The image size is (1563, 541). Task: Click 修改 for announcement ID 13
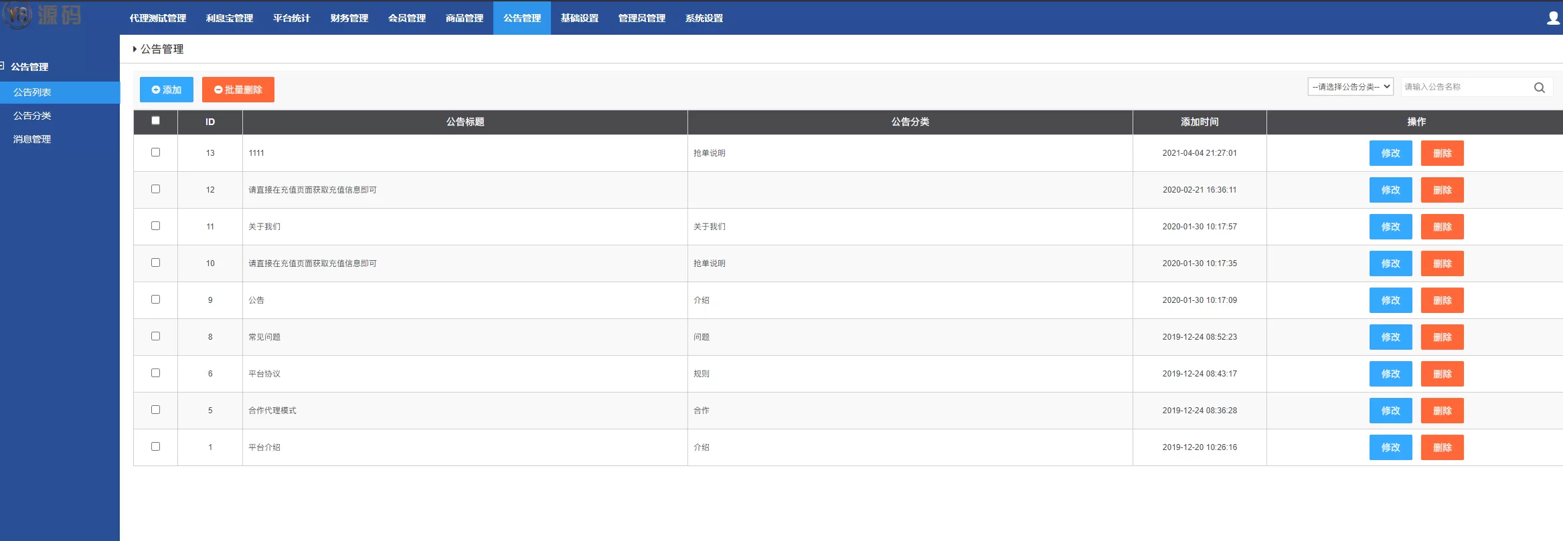(1390, 153)
